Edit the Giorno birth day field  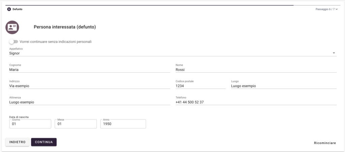[30, 124]
